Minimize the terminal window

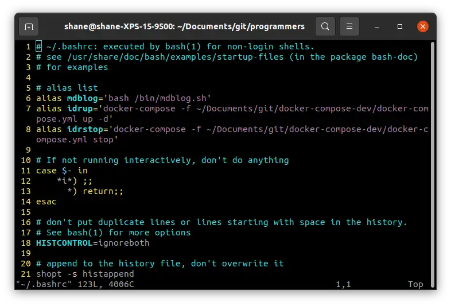coord(377,27)
